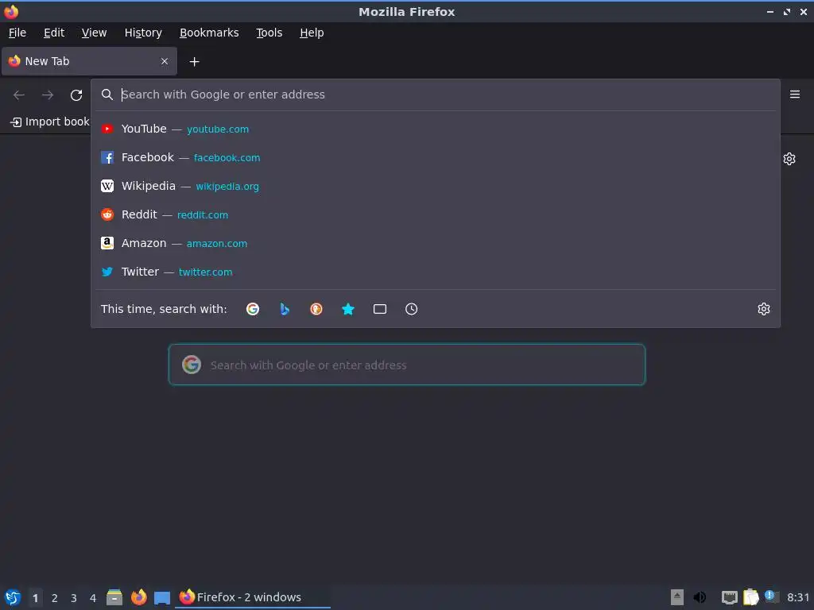Click the Forward navigation arrow
Viewport: 814px width, 610px height.
(x=48, y=95)
